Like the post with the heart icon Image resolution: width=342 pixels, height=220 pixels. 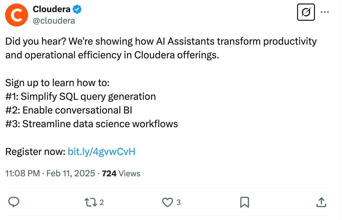[x=167, y=202]
